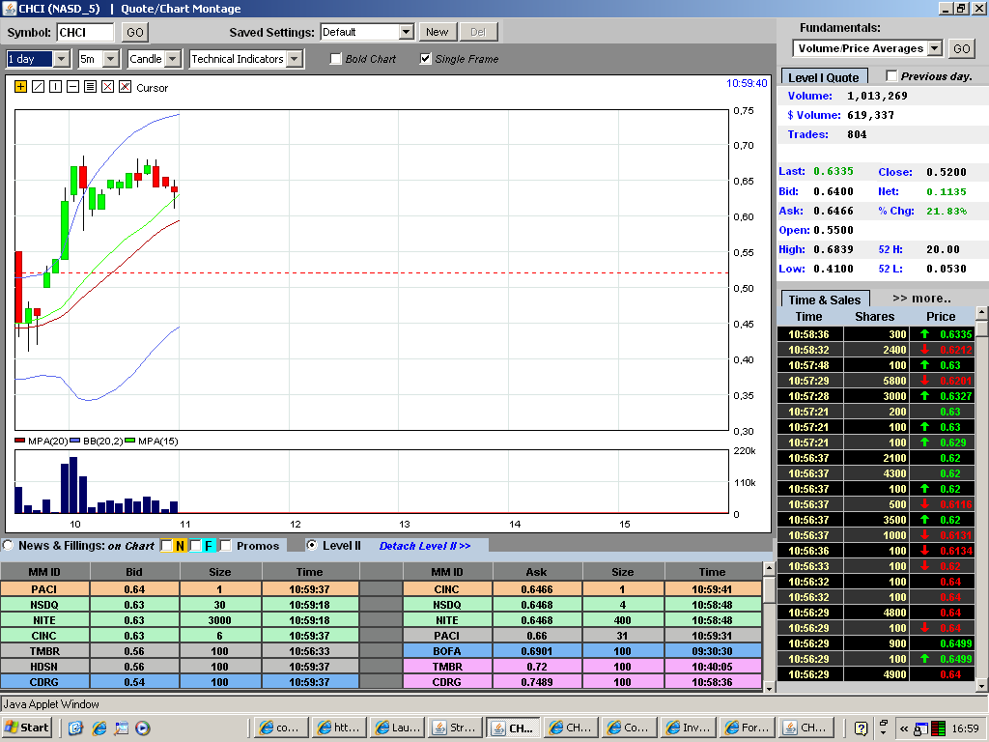Select the News & Fillings radio button
Viewport: 989px width, 742px height.
tap(8, 545)
